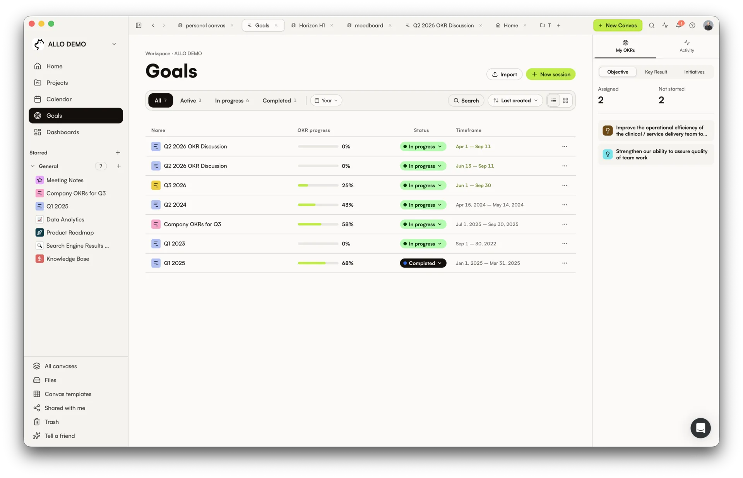
Task: Start a New session
Action: tap(551, 74)
